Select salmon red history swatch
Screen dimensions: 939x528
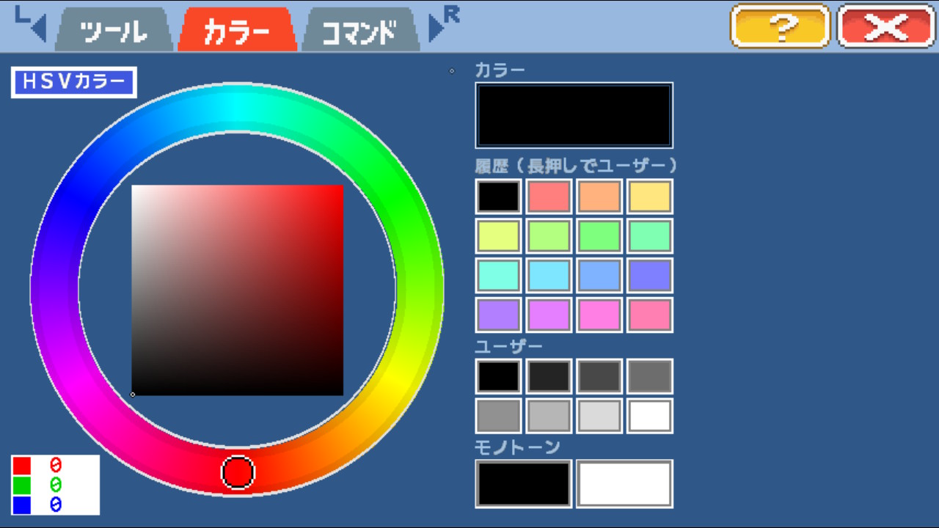click(x=549, y=197)
